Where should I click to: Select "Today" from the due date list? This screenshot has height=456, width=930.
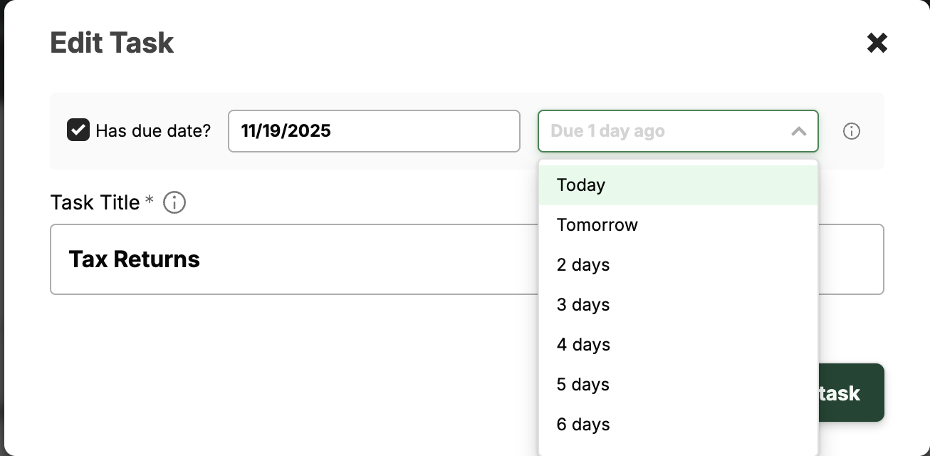pos(581,185)
